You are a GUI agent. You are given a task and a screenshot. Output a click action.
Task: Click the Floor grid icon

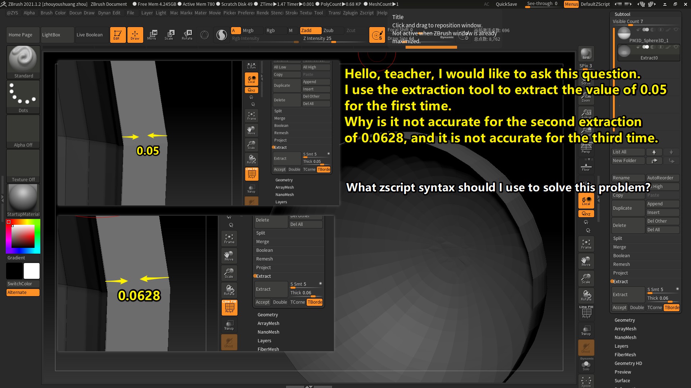coord(586,167)
